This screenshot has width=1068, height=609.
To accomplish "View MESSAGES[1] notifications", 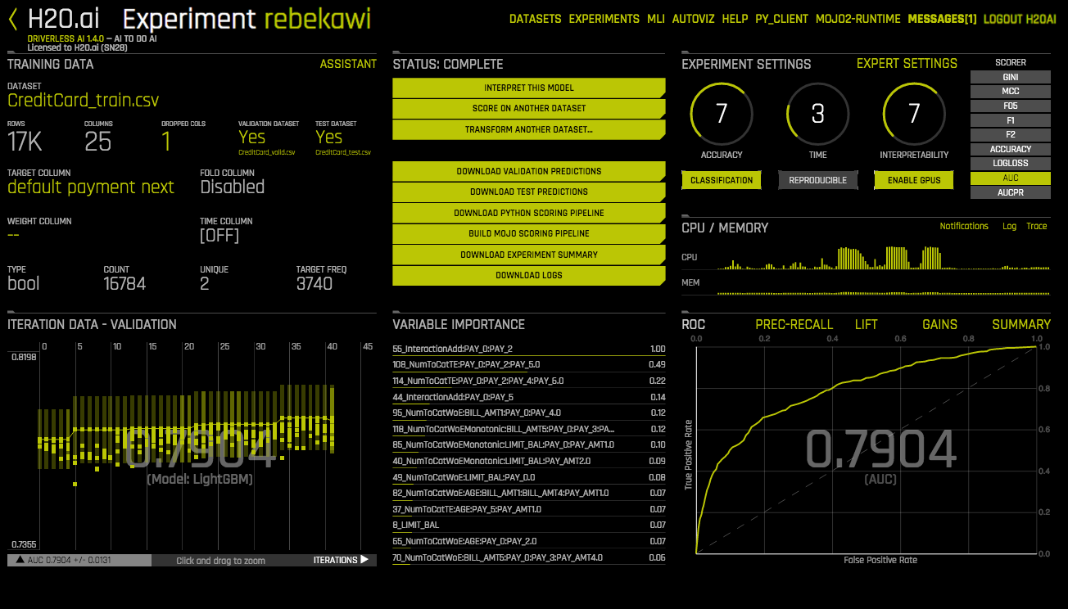I will pos(942,19).
